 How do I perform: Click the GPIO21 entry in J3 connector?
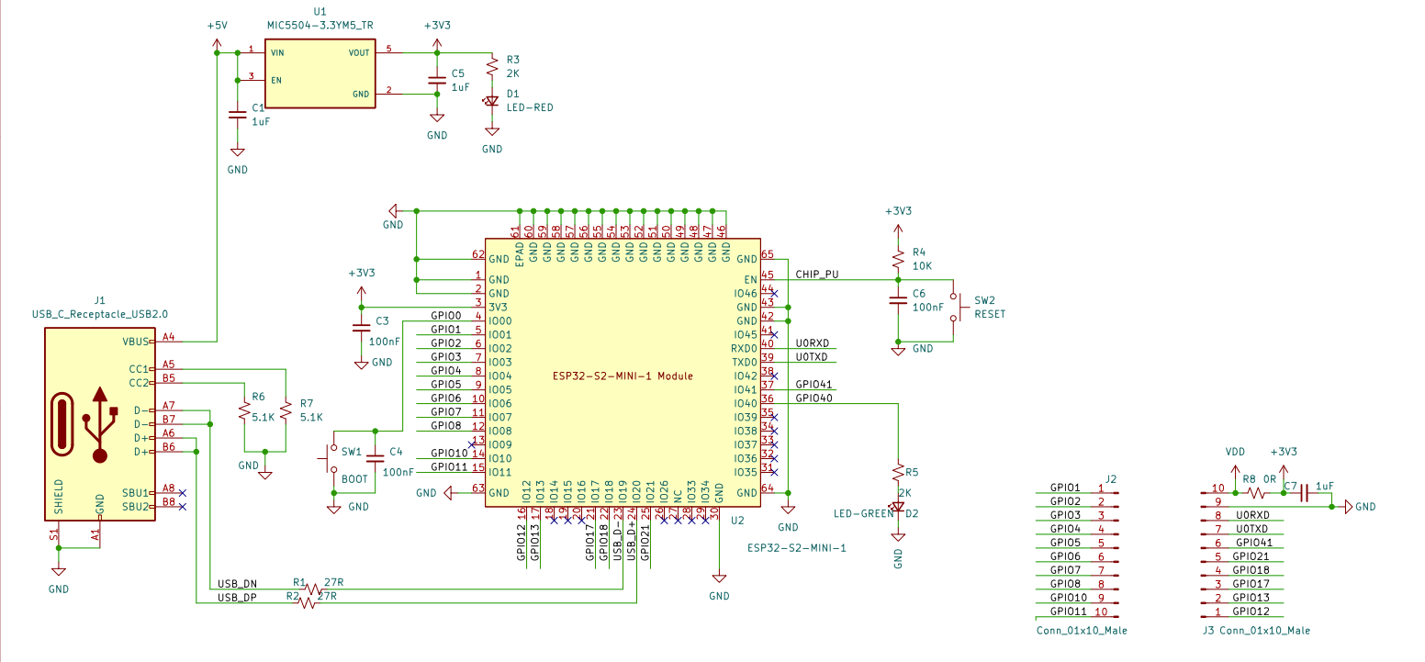click(1251, 556)
